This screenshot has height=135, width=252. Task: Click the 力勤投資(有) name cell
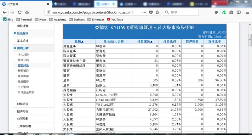114,110
